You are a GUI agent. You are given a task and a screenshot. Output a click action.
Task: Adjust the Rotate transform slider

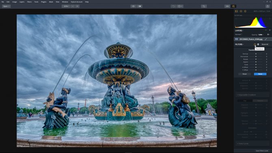pos(256,59)
